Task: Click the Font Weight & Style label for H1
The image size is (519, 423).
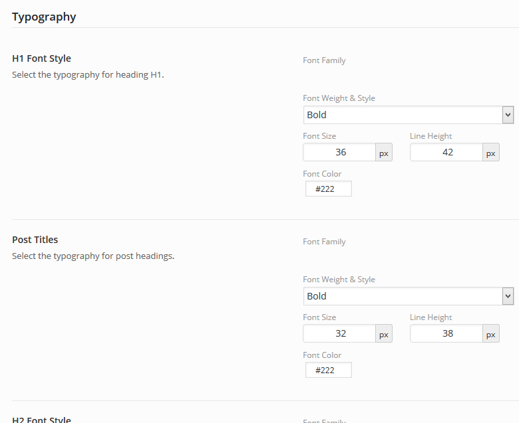Action: (x=339, y=98)
